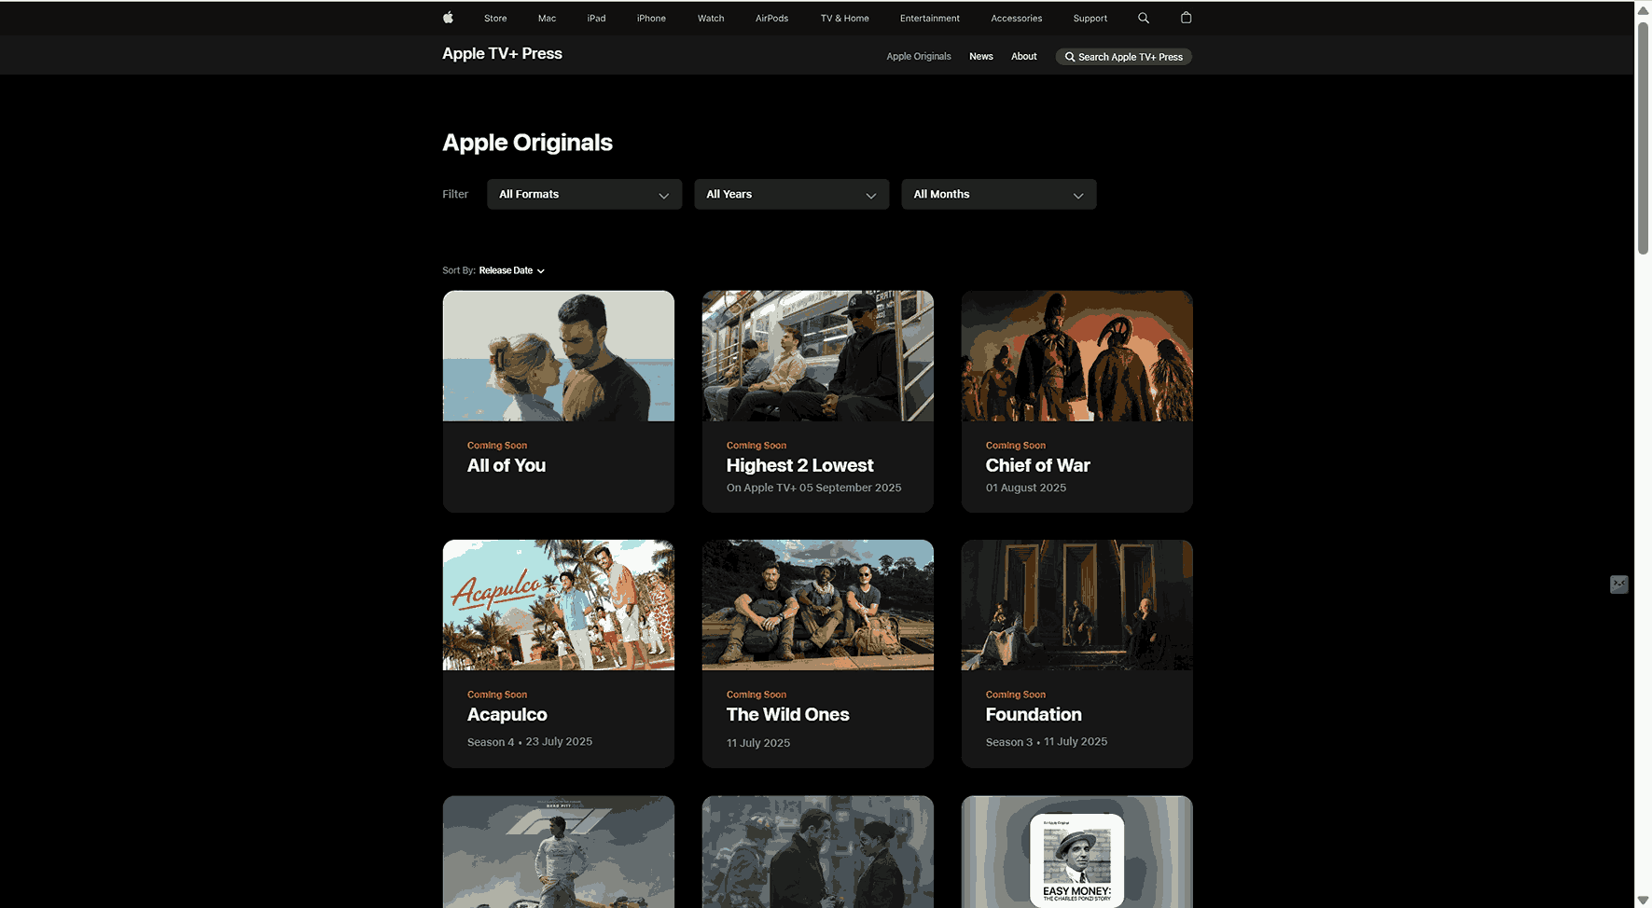Click 'Season 3 • 11 July 2025' text
Screen dimensions: 1652x908
pyautogui.click(x=1047, y=742)
